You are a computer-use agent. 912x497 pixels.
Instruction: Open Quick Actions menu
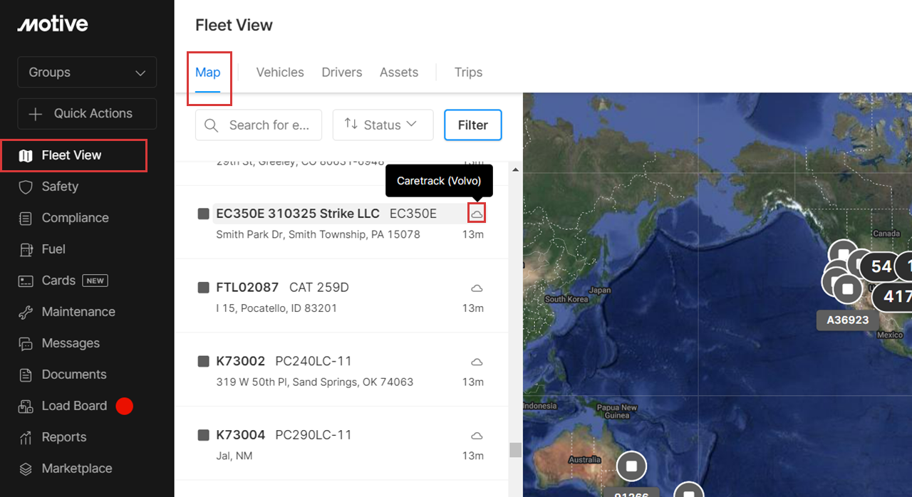[x=87, y=114]
